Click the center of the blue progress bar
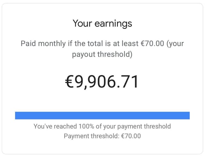This screenshot has height=156, width=205. (102, 115)
